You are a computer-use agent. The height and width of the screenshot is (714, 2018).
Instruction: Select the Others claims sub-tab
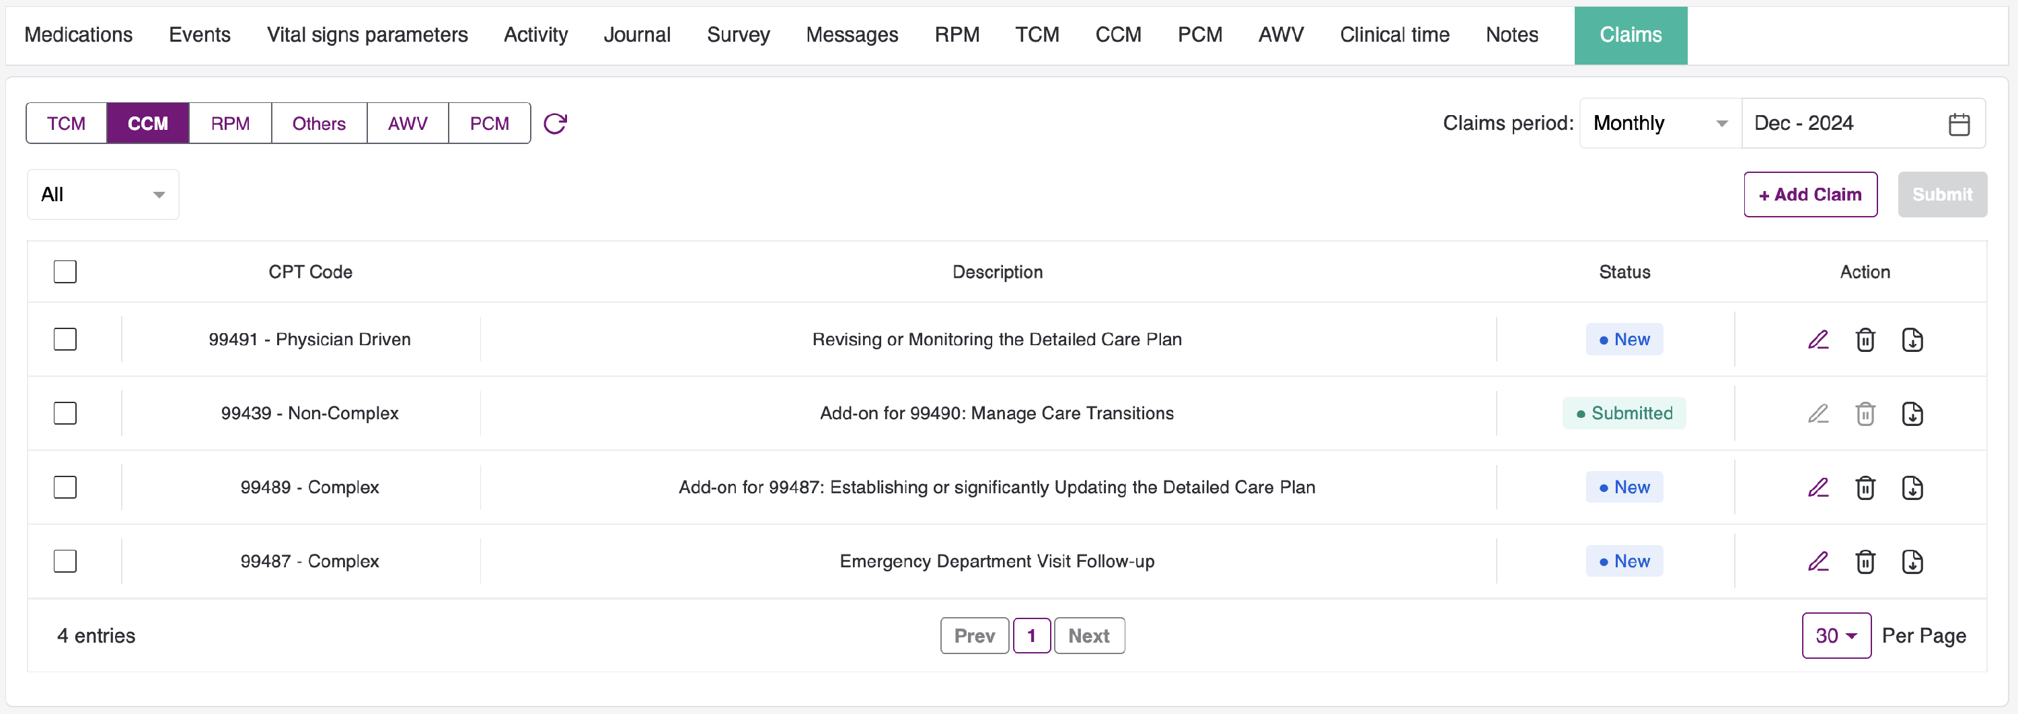[319, 124]
